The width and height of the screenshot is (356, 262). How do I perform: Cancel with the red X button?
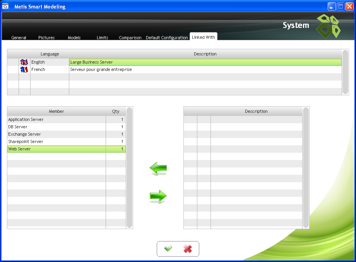click(188, 248)
